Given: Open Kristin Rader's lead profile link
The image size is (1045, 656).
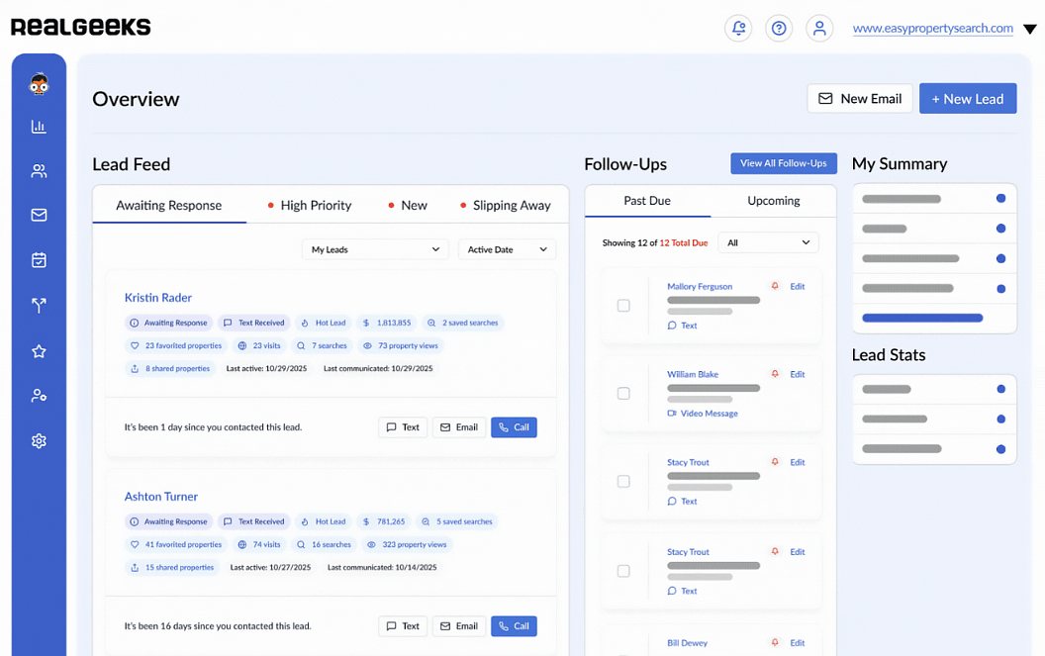Looking at the screenshot, I should 158,298.
